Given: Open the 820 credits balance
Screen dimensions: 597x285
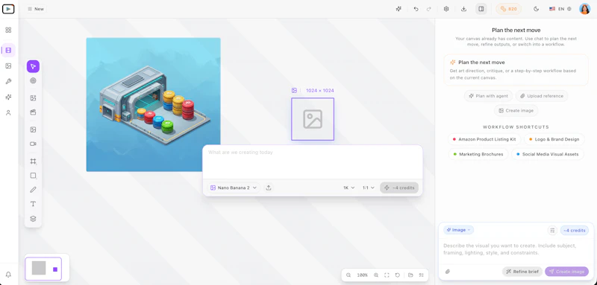Looking at the screenshot, I should pyautogui.click(x=508, y=9).
